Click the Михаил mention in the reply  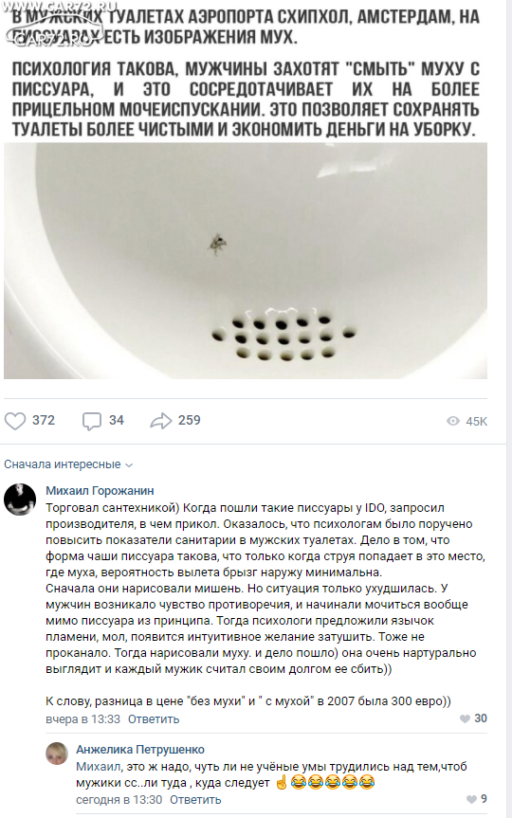click(99, 767)
